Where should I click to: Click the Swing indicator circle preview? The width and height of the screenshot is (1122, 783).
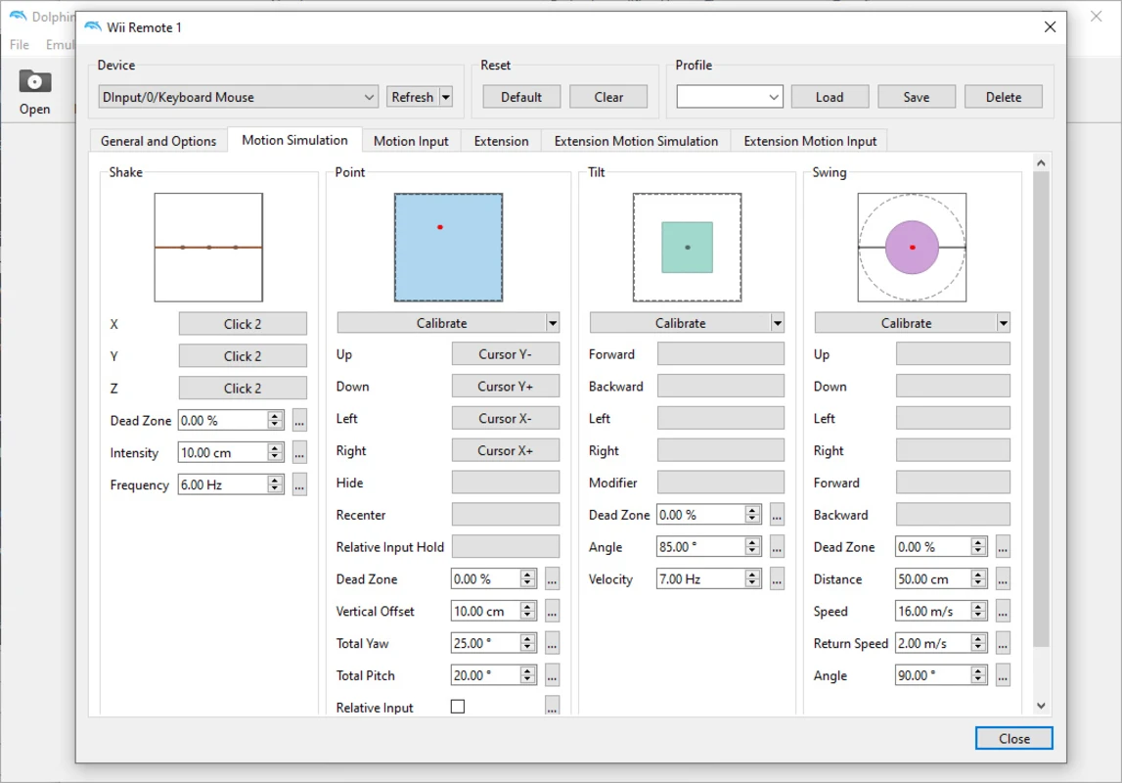(x=912, y=248)
